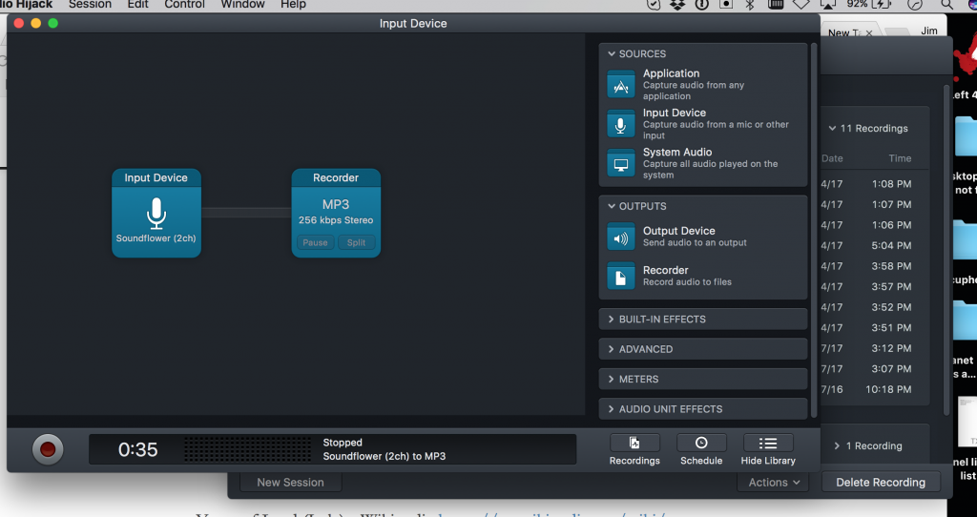
Task: Select the Input Device microphone source icon
Action: pyautogui.click(x=620, y=124)
